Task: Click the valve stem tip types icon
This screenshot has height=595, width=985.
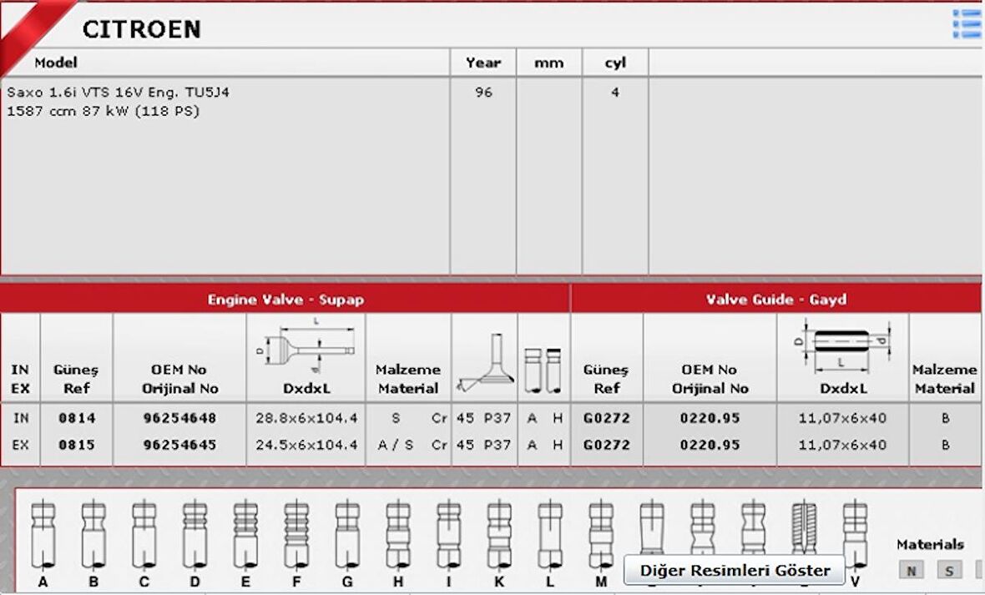Action: [543, 370]
